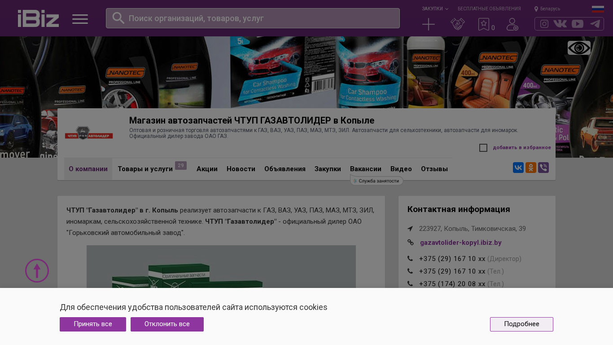Open the 'Отзывы' tab

[434, 169]
